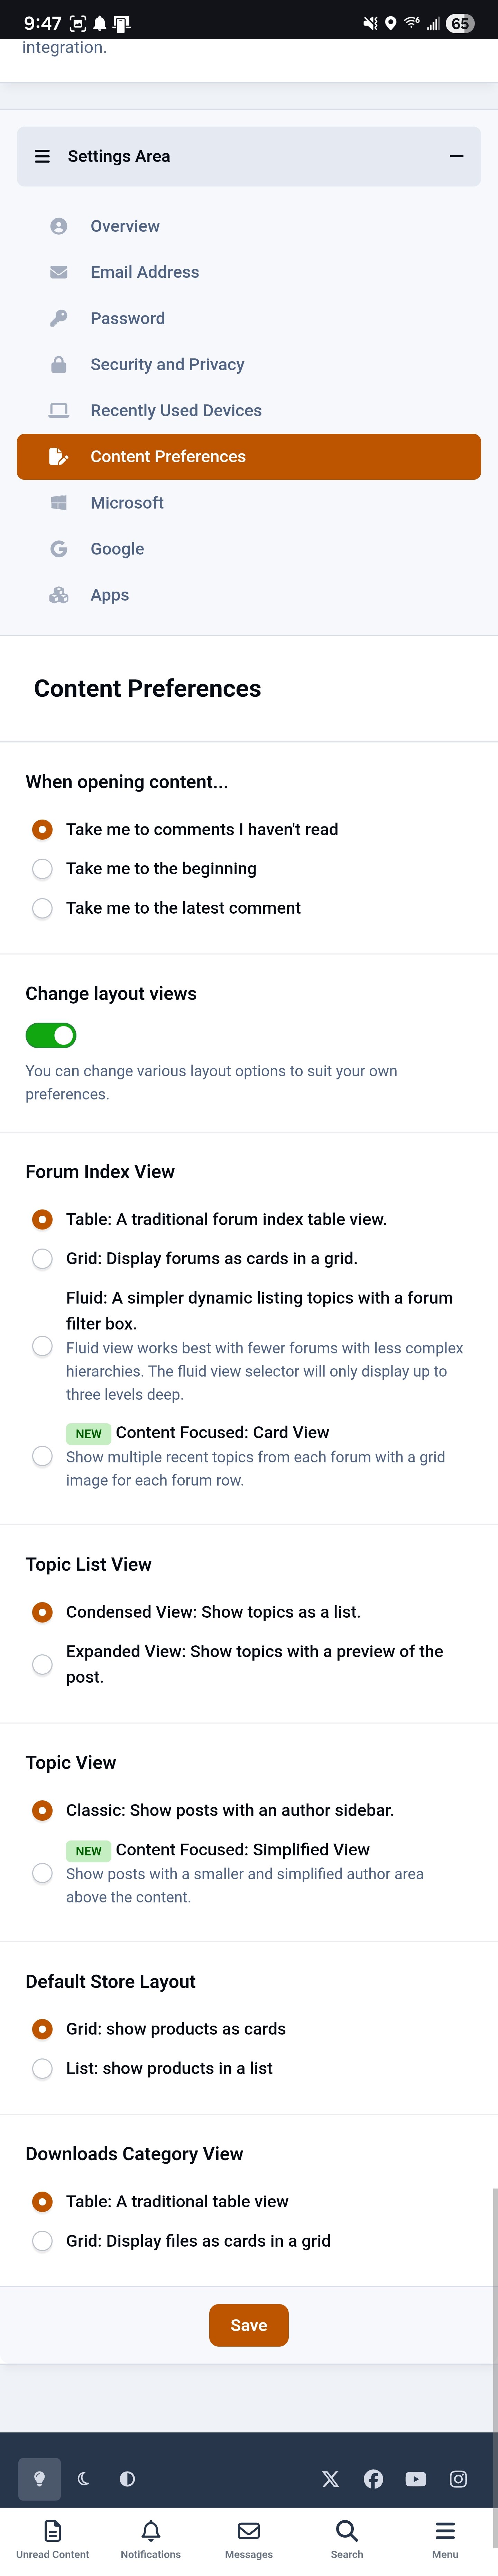Open the Instagram icon in footer
The width and height of the screenshot is (498, 2576).
[x=458, y=2479]
